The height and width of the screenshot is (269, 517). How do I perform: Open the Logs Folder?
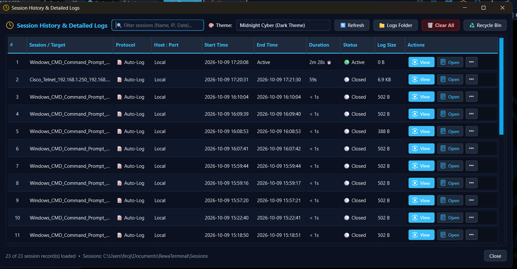[x=395, y=25]
